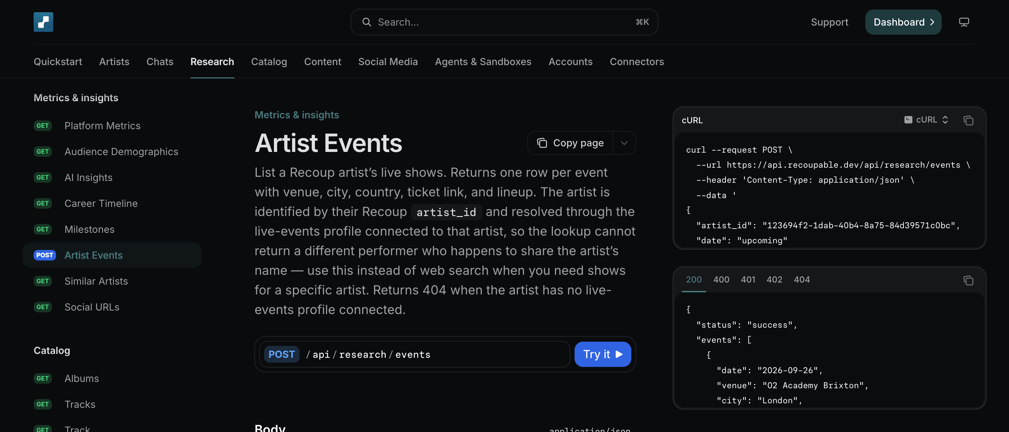Show the 400 response example

(x=721, y=279)
